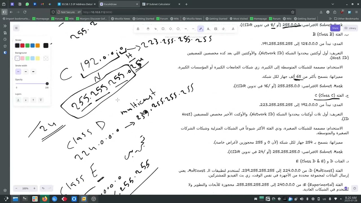Screen dimensions: 361x203
Task: Toggle the Firefox sidebar panel
Action: 4,12
